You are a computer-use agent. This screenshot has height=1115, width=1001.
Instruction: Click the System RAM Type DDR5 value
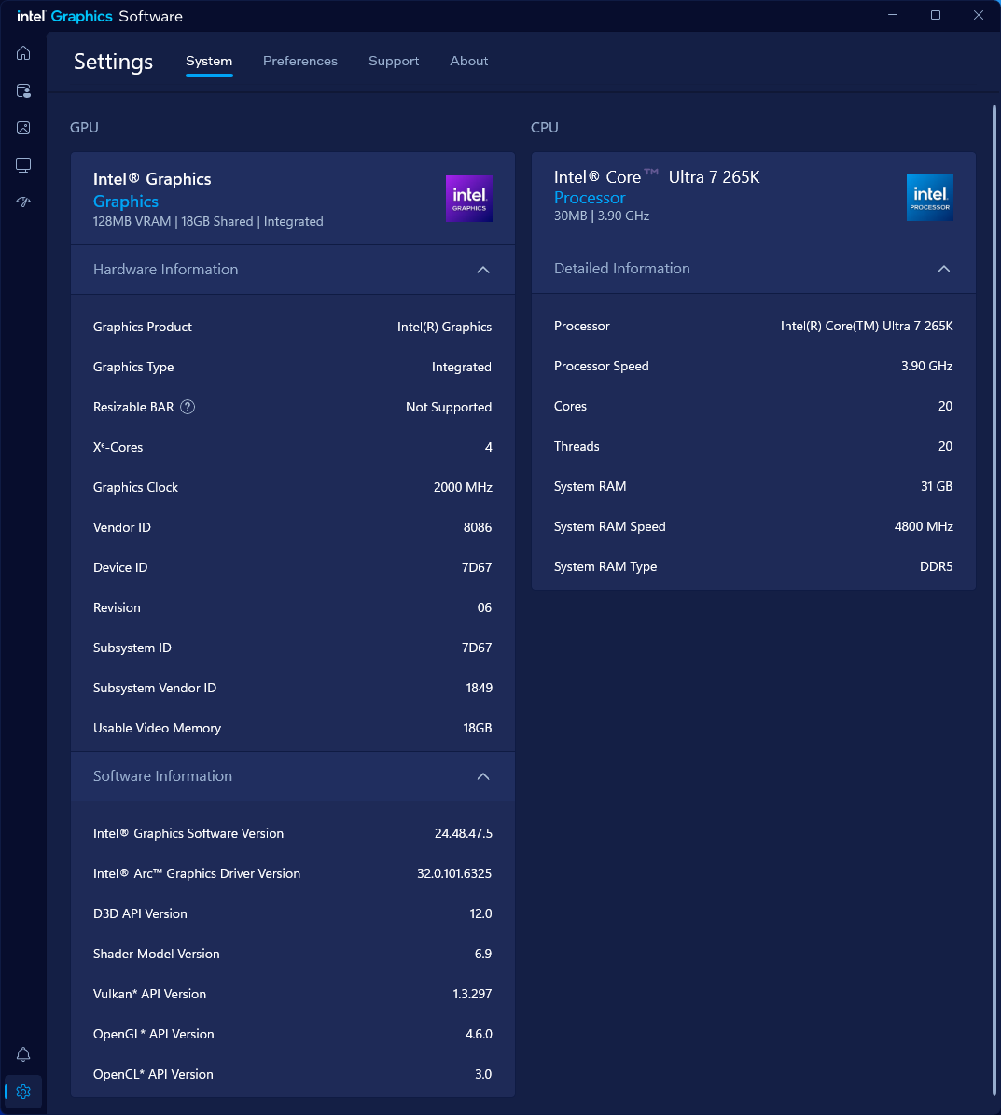[937, 566]
